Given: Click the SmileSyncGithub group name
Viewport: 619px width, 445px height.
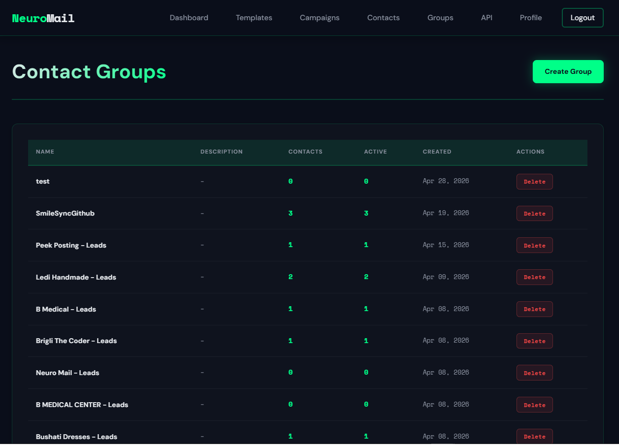Looking at the screenshot, I should [x=65, y=213].
